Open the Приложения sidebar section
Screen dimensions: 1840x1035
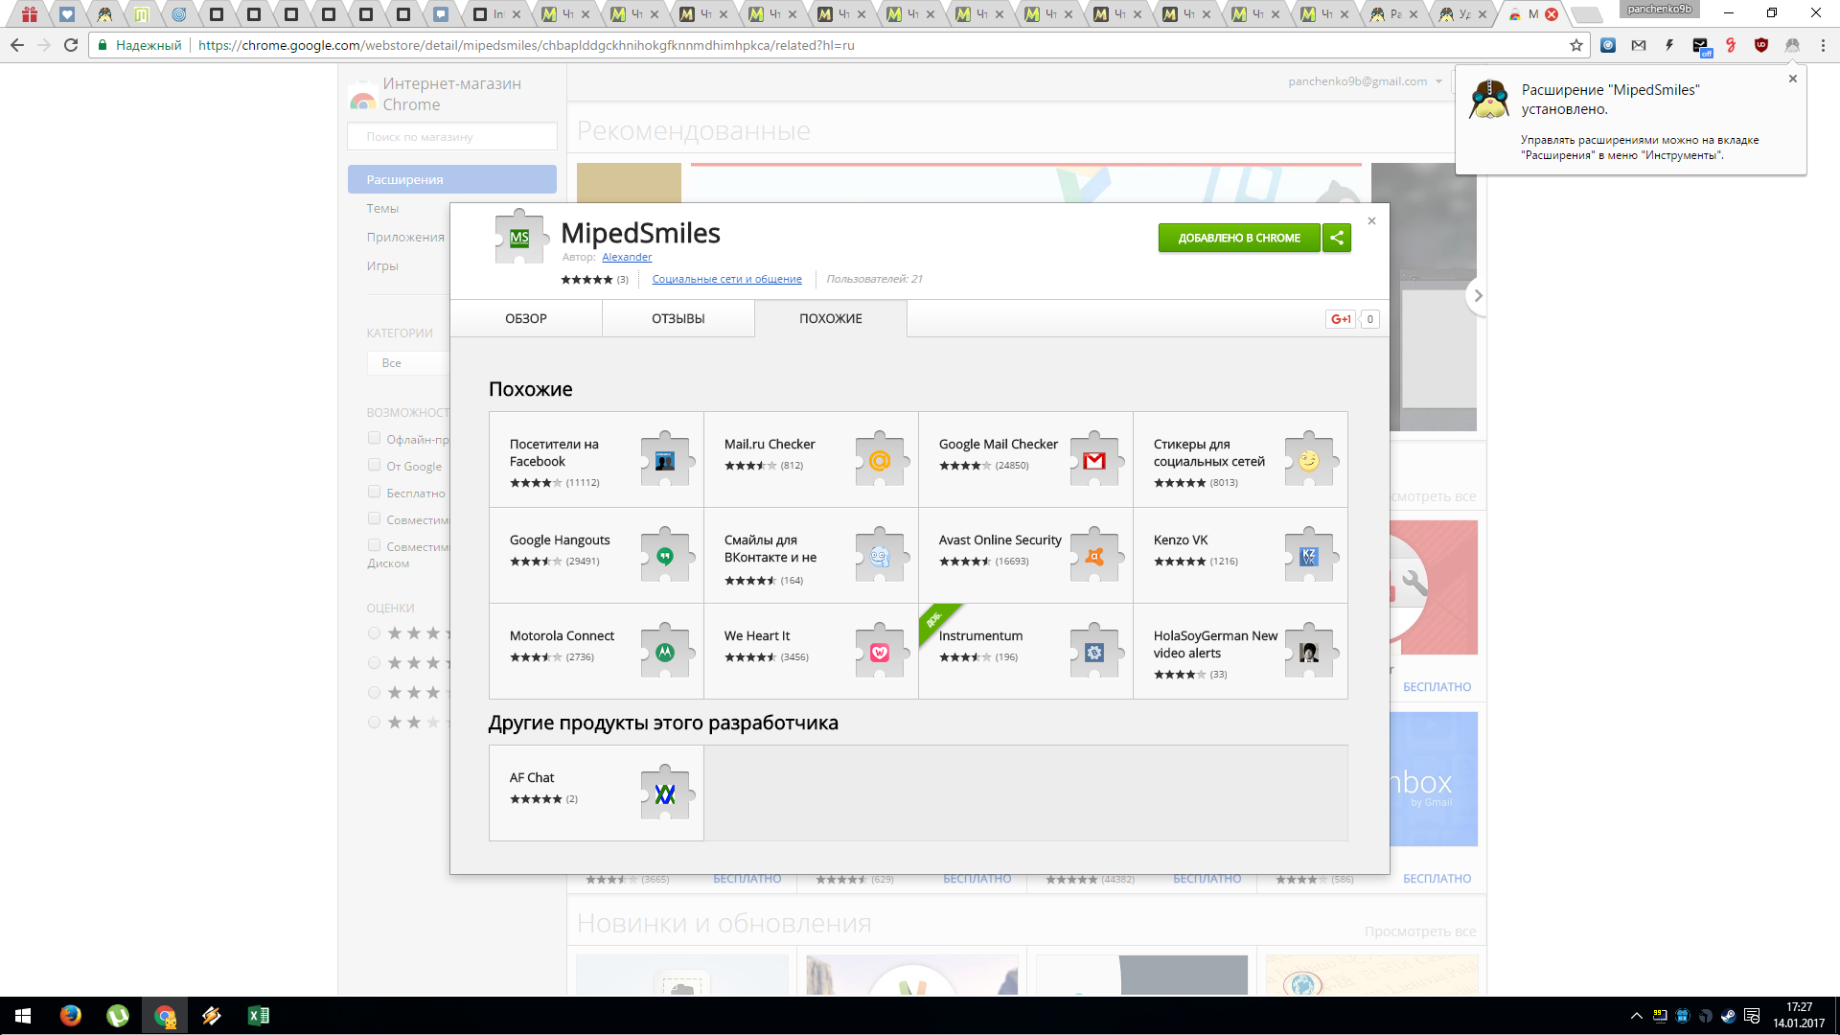click(x=405, y=237)
